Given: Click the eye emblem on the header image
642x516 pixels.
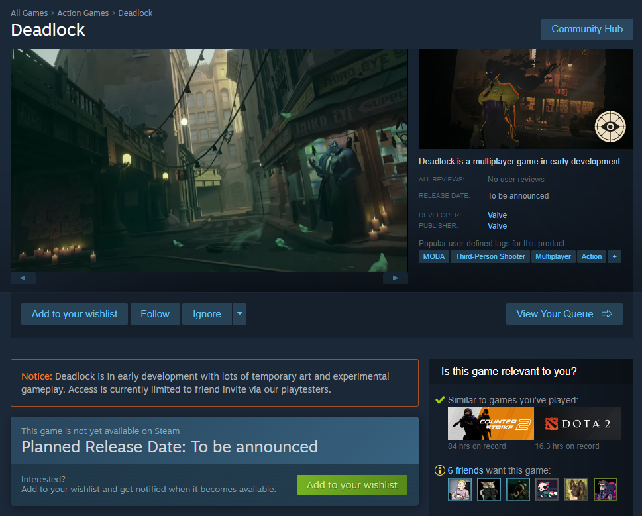Looking at the screenshot, I should (610, 127).
